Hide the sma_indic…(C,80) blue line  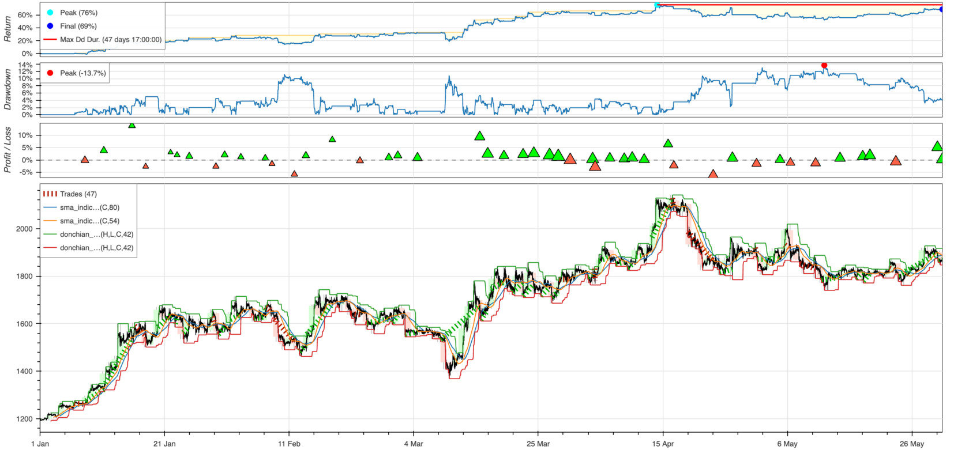click(89, 207)
